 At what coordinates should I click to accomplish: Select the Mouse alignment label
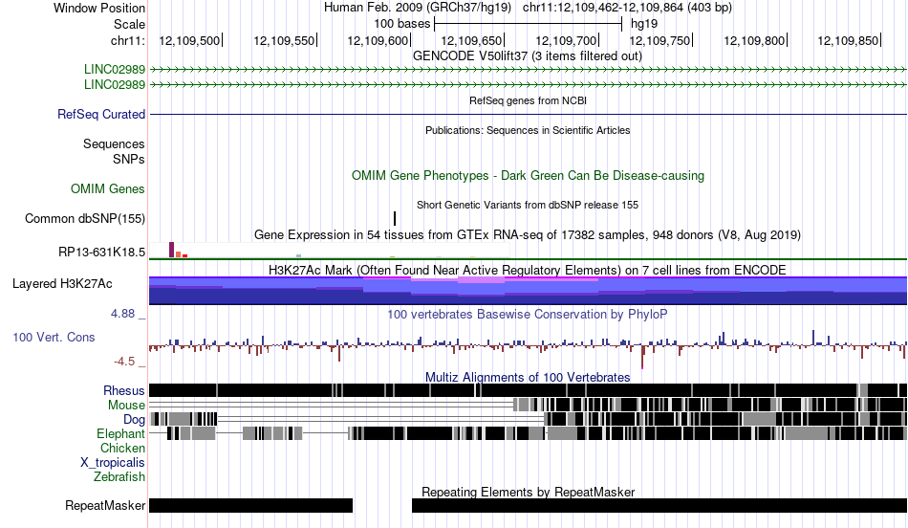point(126,406)
